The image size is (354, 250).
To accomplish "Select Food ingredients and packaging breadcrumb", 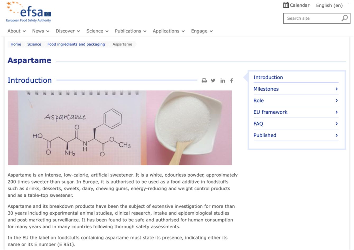I will 76,44.
